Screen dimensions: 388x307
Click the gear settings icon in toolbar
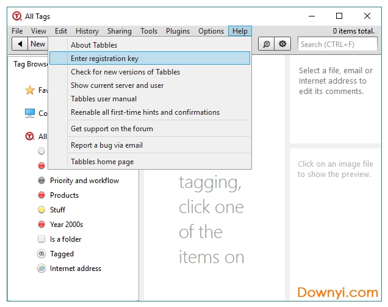282,44
